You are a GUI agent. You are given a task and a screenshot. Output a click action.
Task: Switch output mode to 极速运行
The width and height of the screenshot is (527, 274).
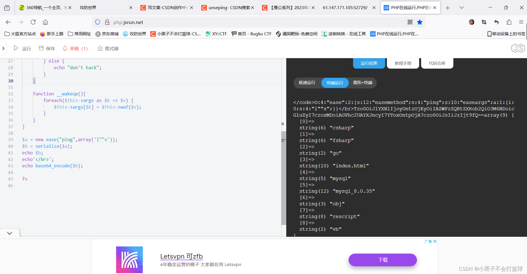306,82
